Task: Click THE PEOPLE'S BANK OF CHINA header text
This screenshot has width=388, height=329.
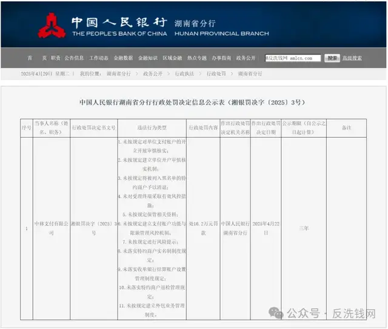Action: (120, 34)
